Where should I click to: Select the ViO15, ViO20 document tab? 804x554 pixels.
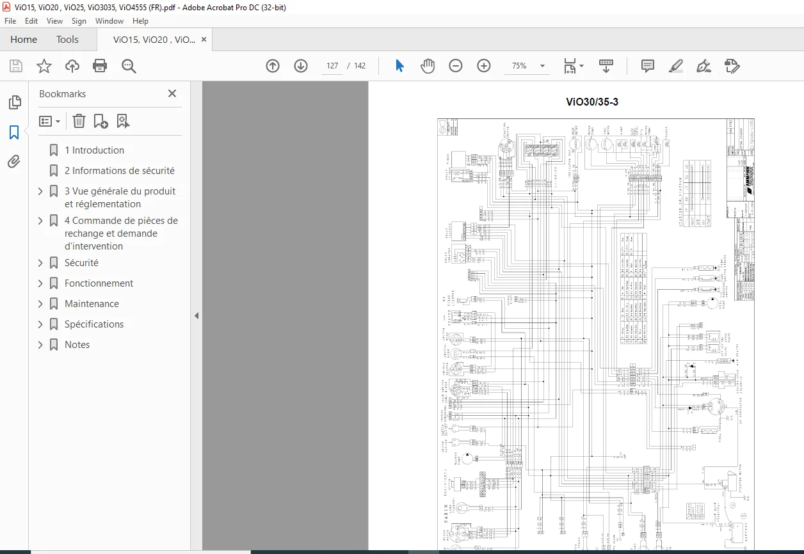coord(154,39)
